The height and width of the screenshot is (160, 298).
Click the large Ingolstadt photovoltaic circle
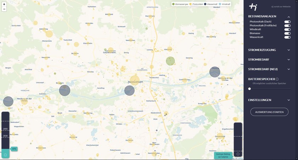pos(135,80)
